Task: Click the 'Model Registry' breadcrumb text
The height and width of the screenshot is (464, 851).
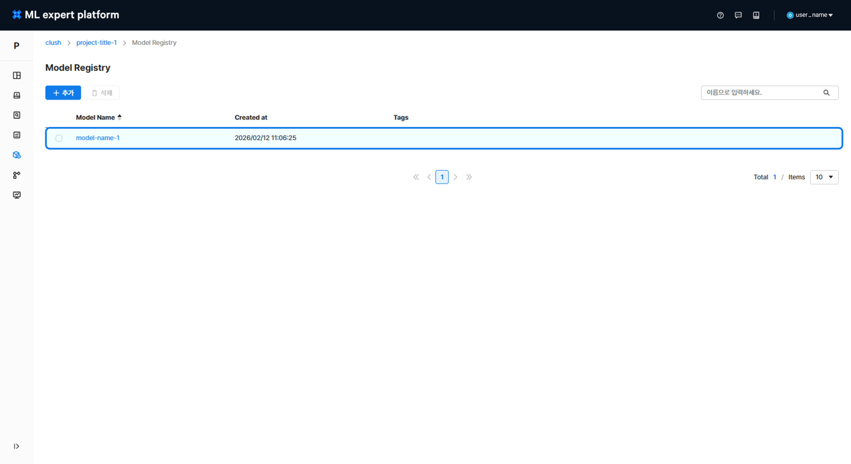Action: 155,42
